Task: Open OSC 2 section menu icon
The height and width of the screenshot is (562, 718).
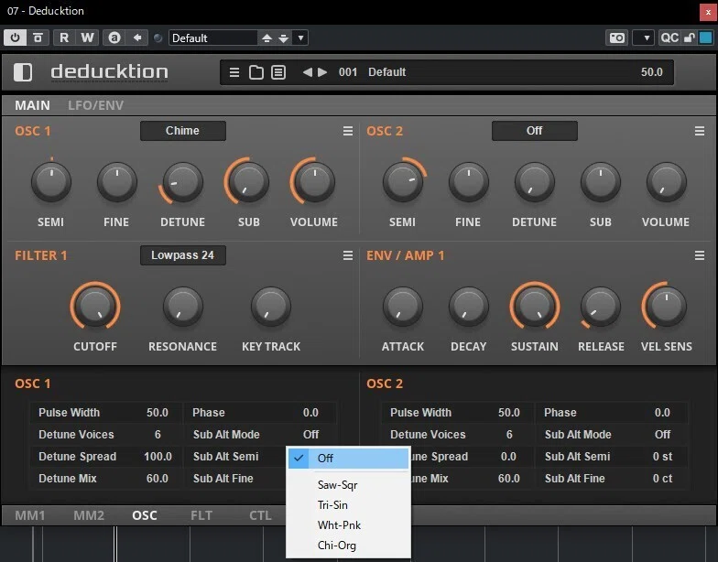Action: pos(700,132)
